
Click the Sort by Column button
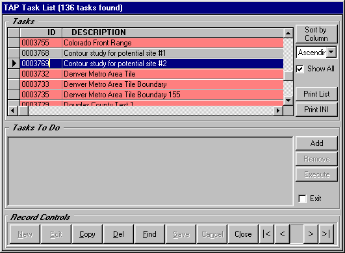[316, 34]
